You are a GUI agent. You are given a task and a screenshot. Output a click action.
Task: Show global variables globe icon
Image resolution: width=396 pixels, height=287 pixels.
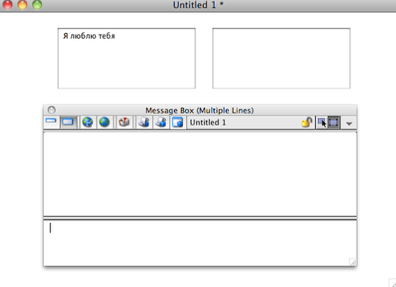click(x=105, y=122)
